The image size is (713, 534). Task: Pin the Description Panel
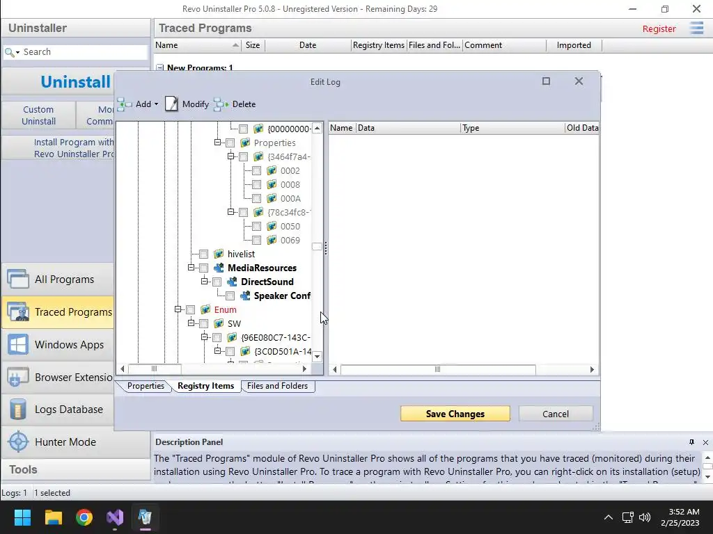(x=691, y=442)
